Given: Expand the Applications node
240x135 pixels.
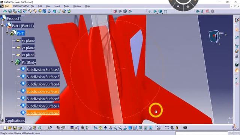Looking at the screenshot, I should tap(2, 120).
